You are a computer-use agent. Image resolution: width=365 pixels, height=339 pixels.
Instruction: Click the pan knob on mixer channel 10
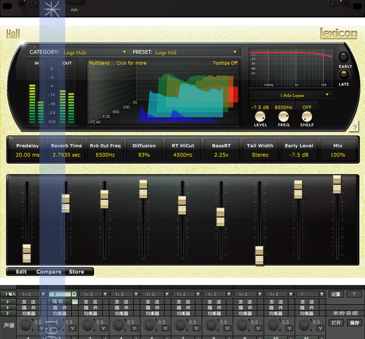274,325
